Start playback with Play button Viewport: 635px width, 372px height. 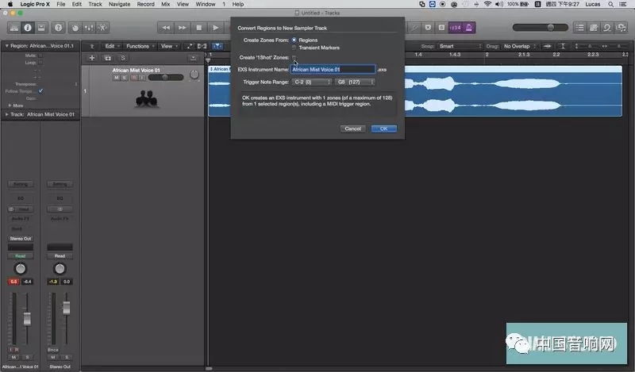[x=215, y=28]
